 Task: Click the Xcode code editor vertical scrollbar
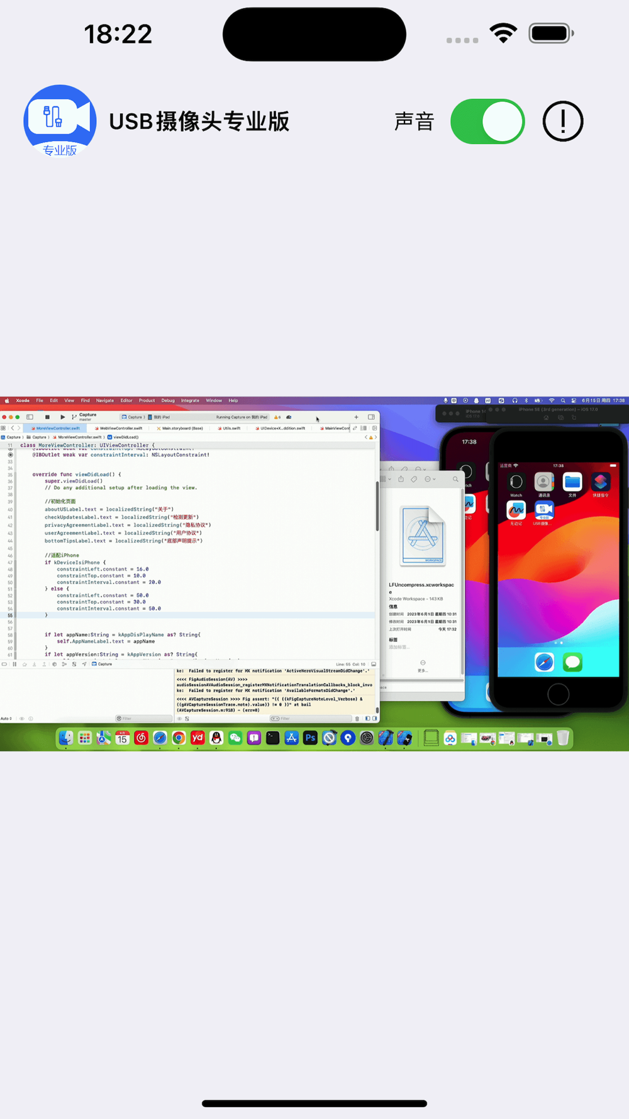click(x=377, y=507)
